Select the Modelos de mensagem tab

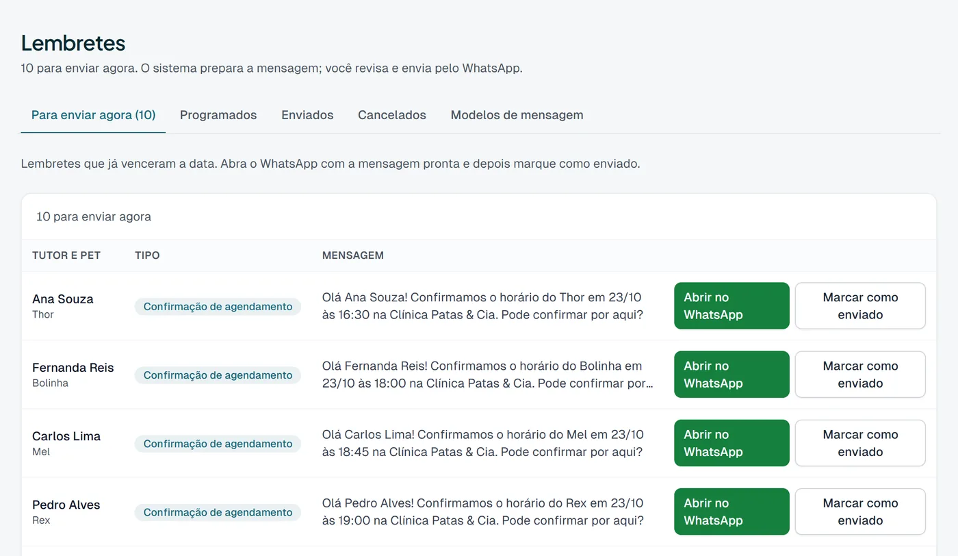(517, 115)
